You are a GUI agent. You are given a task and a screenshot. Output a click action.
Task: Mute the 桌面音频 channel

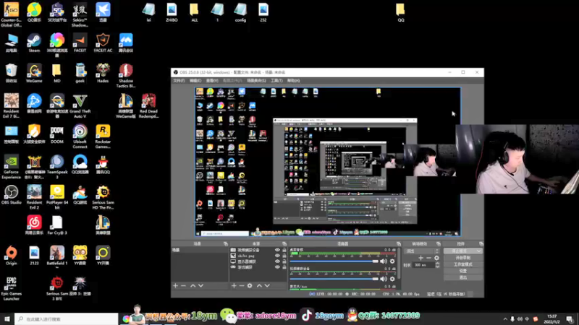pos(384,261)
